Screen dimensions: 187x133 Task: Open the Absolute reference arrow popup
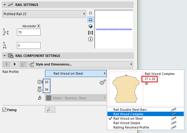click(x=38, y=26)
